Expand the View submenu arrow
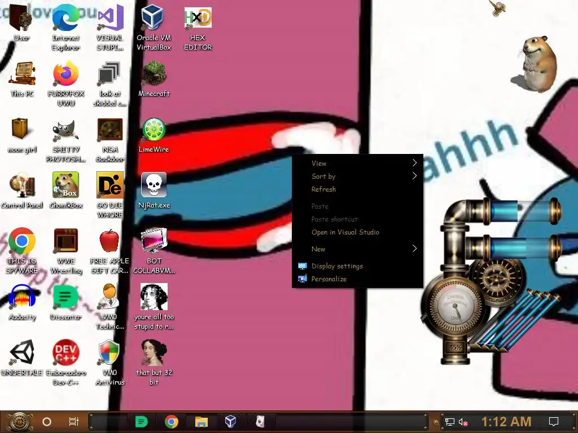This screenshot has height=433, width=578. click(x=414, y=163)
